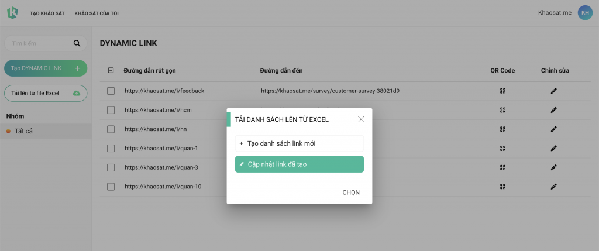
Task: Show QR code for the hn link
Action: 502,129
